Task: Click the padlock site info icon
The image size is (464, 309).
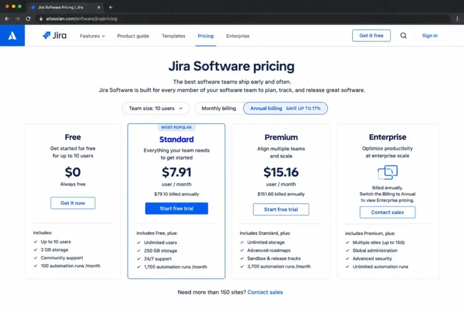Action: pos(41,19)
